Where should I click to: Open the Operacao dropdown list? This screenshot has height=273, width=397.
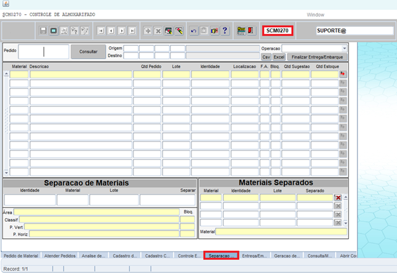tap(344, 48)
